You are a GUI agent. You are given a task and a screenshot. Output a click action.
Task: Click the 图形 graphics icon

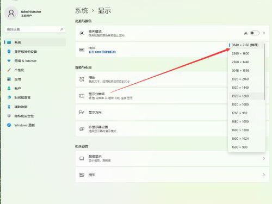pos(82,175)
